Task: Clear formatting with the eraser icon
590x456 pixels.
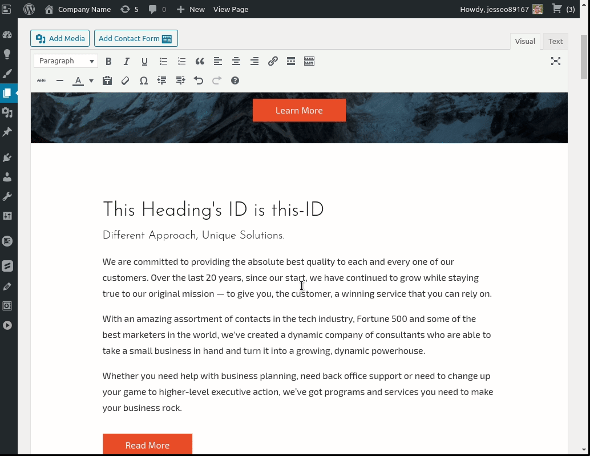Action: pos(126,80)
